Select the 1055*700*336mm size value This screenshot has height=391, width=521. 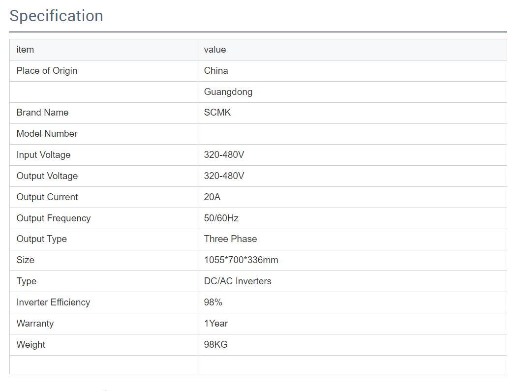241,260
